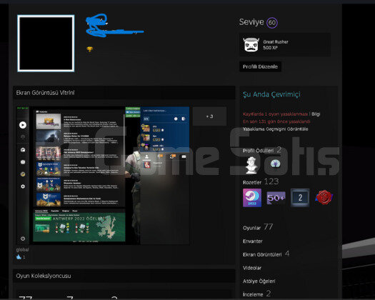Click the years of service badge 2
Viewport: 375px width, 300px height.
pos(300,198)
